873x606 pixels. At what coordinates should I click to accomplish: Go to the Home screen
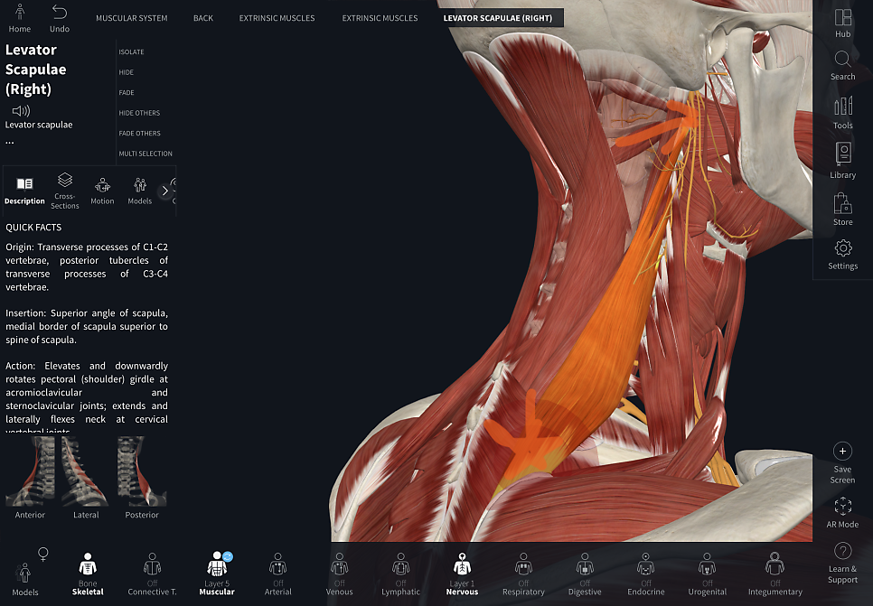click(20, 19)
